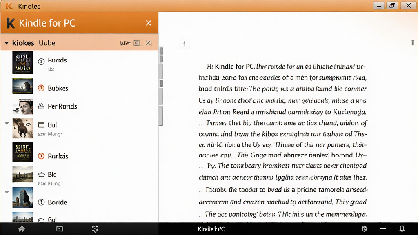Click the library list scrollbar
The image size is (418, 235).
[161, 86]
